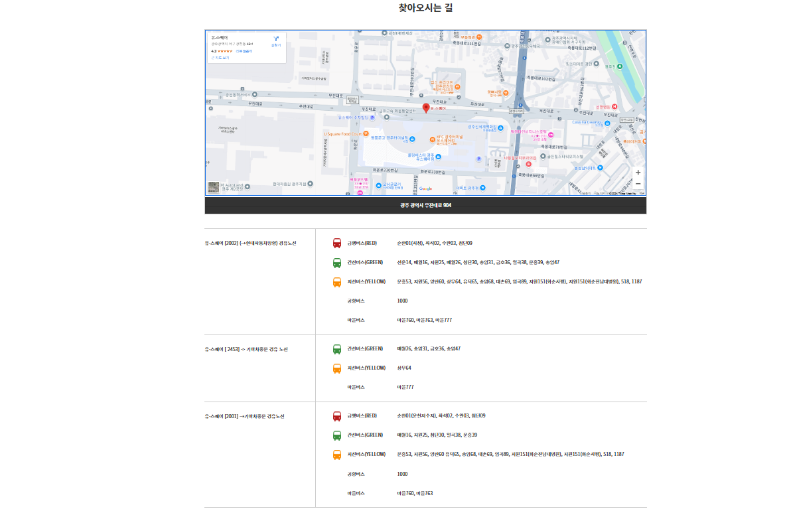Click green bus icon in 유스퀘어 [2453] section
Image resolution: width=787 pixels, height=519 pixels.
pos(337,349)
